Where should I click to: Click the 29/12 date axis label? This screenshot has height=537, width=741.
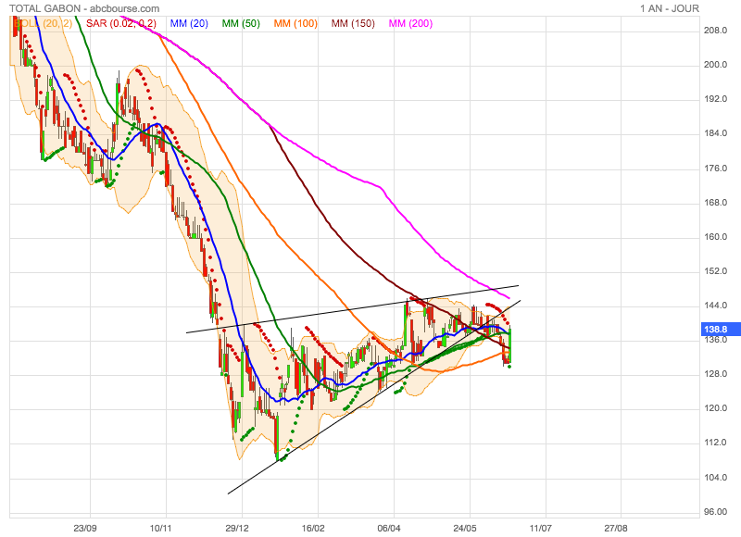(237, 528)
